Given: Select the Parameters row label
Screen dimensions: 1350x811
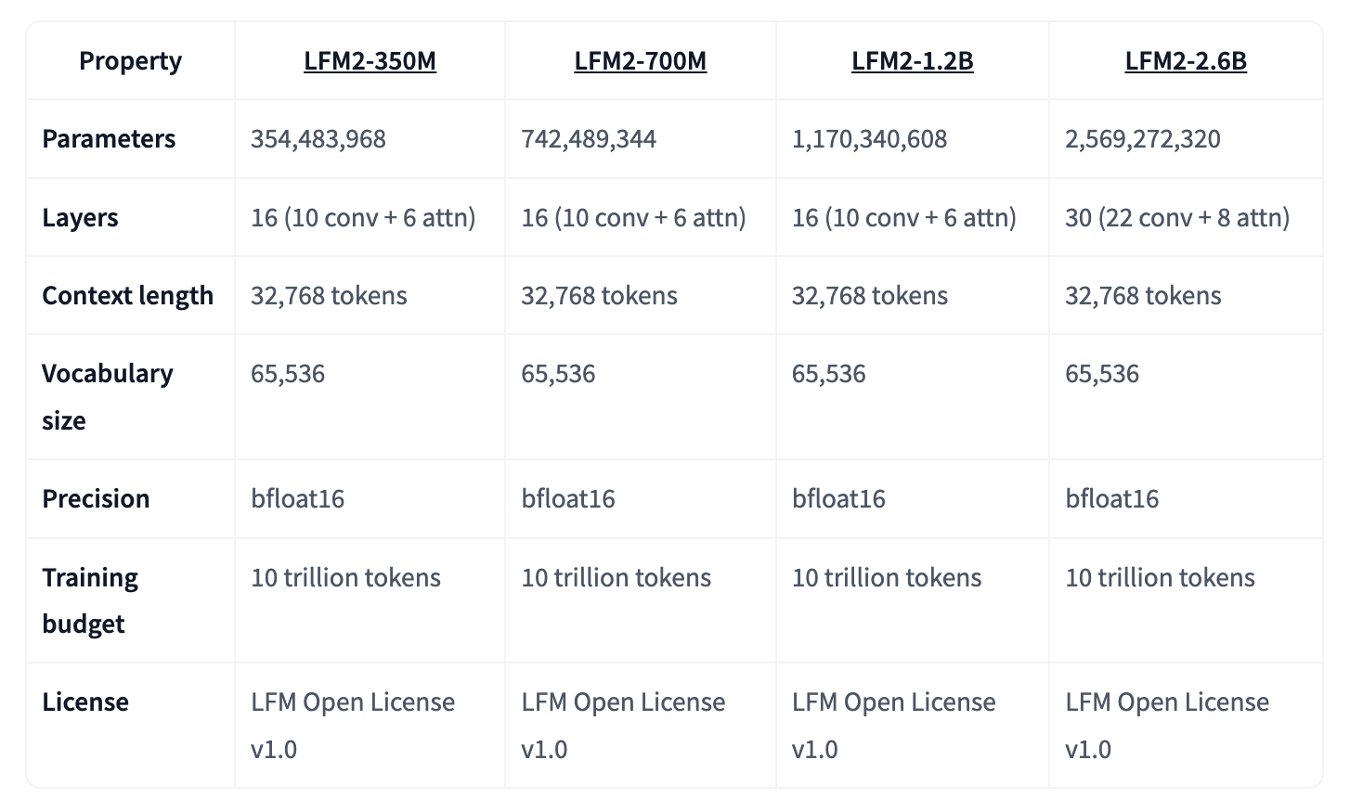Looking at the screenshot, I should [109, 139].
